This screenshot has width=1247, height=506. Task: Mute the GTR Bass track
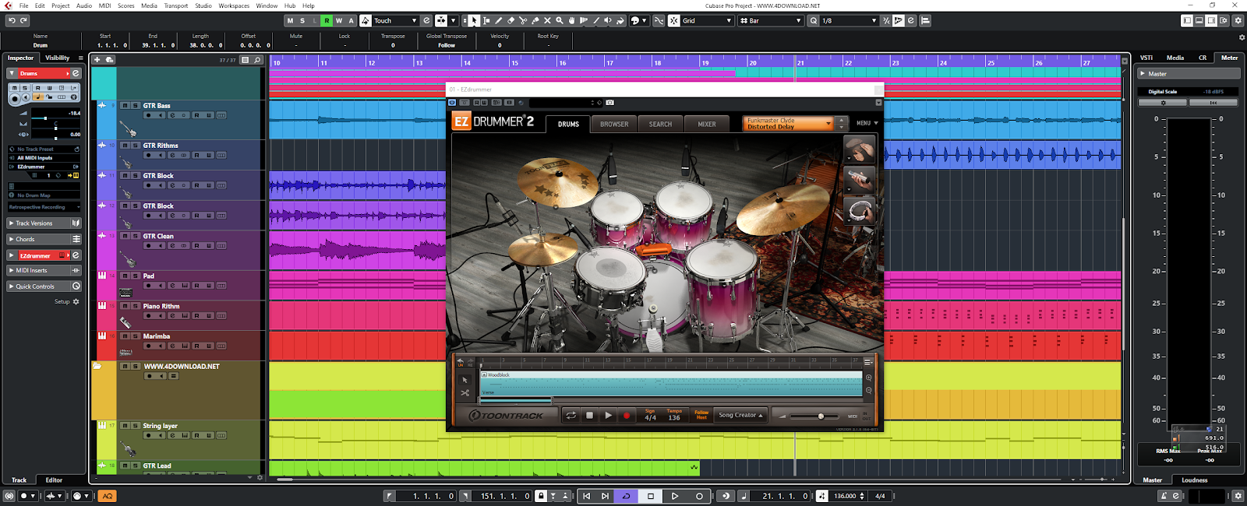pyautogui.click(x=125, y=105)
